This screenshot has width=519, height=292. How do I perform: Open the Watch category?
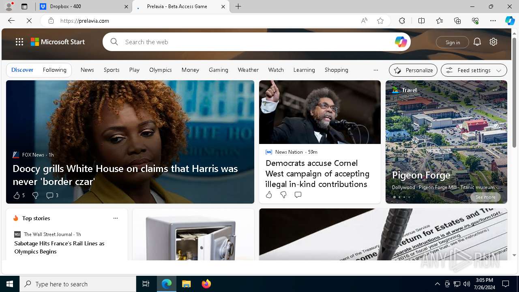click(x=276, y=70)
